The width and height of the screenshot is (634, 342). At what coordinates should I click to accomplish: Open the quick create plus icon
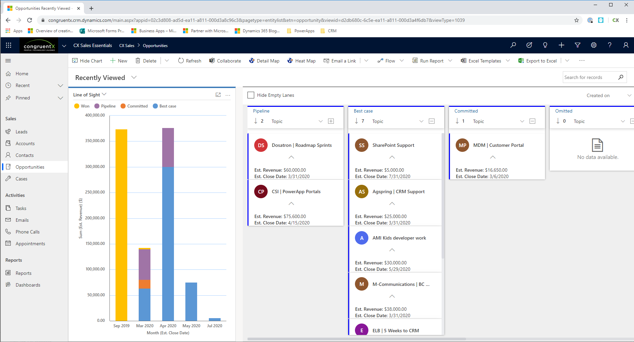click(x=561, y=45)
